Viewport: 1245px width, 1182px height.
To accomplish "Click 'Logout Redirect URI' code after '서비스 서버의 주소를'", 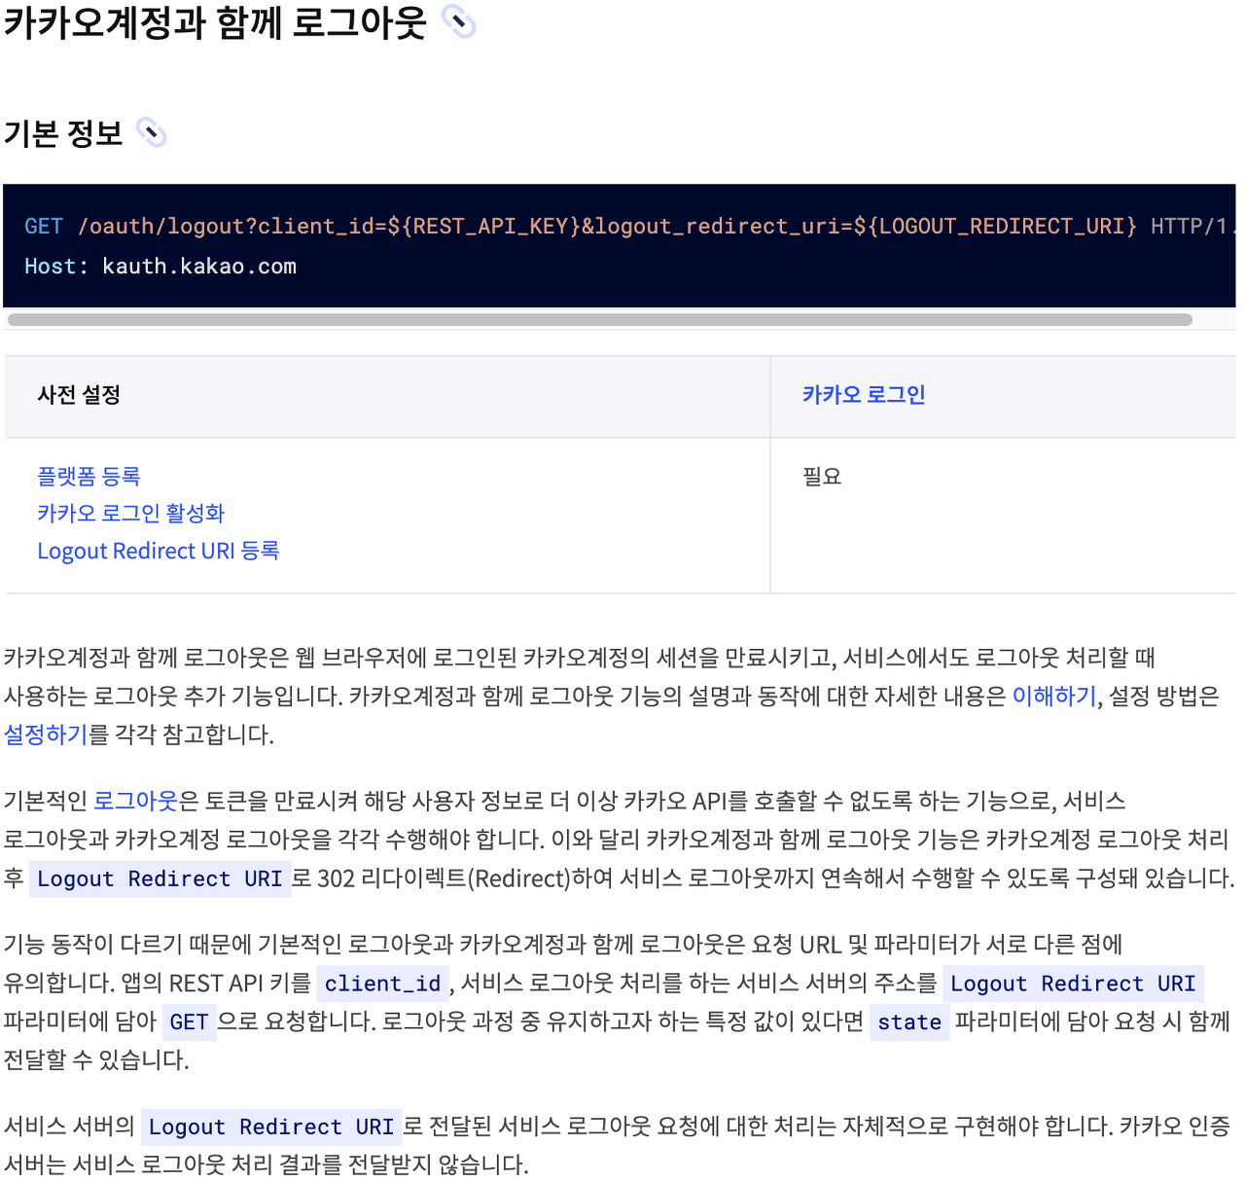I will click(1073, 984).
